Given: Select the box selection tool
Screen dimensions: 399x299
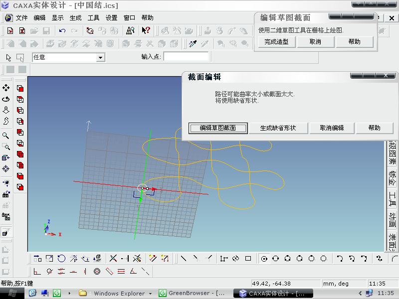Looking at the screenshot, I should [20, 58].
